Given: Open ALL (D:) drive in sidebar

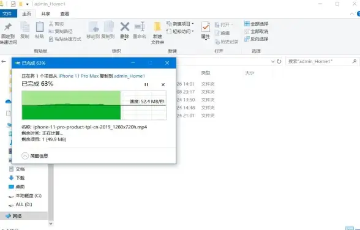Looking at the screenshot, I should point(24,204).
